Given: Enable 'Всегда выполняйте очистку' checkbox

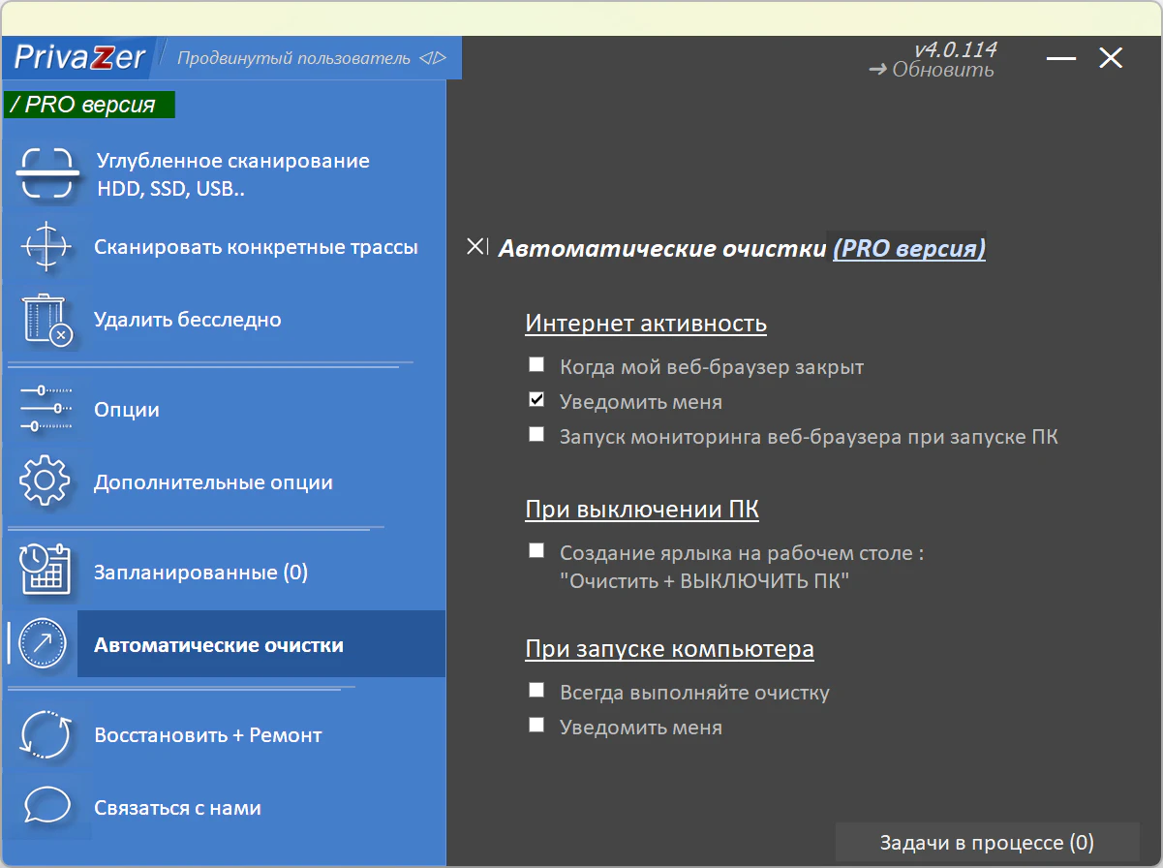Looking at the screenshot, I should tap(536, 690).
